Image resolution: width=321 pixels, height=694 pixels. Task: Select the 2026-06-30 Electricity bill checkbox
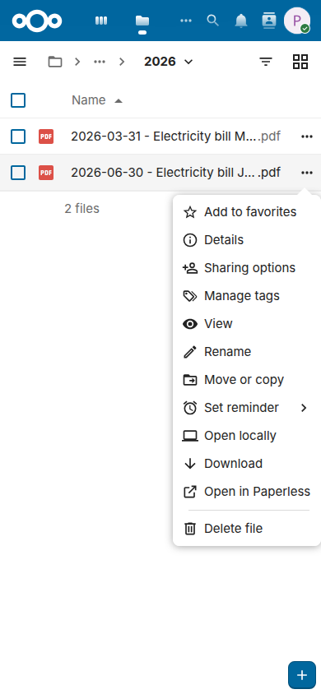pos(18,172)
